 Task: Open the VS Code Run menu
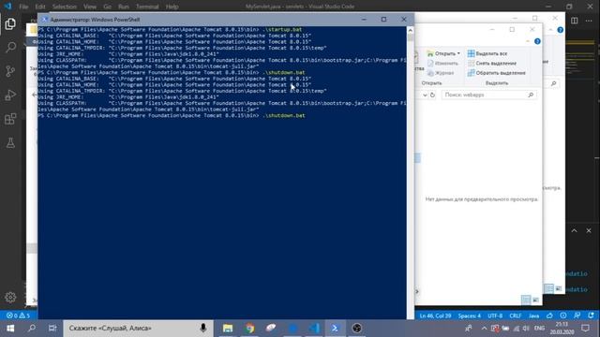click(123, 7)
